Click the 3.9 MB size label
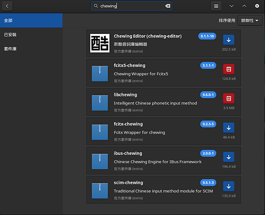Screen dimensions: 265x215 point(229,108)
